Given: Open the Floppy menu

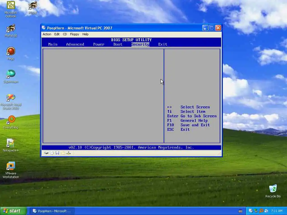Looking at the screenshot, I should (x=75, y=34).
